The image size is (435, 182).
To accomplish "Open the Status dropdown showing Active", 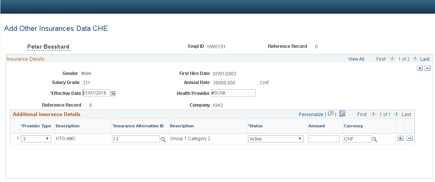I will tap(276, 139).
